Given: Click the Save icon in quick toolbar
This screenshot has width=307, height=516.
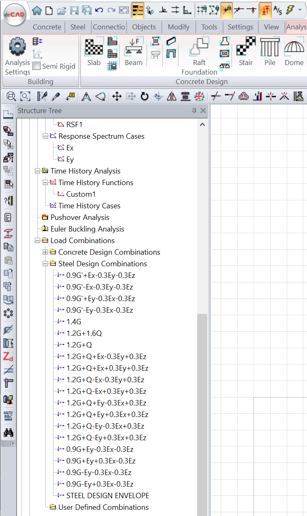Looking at the screenshot, I should [x=74, y=10].
